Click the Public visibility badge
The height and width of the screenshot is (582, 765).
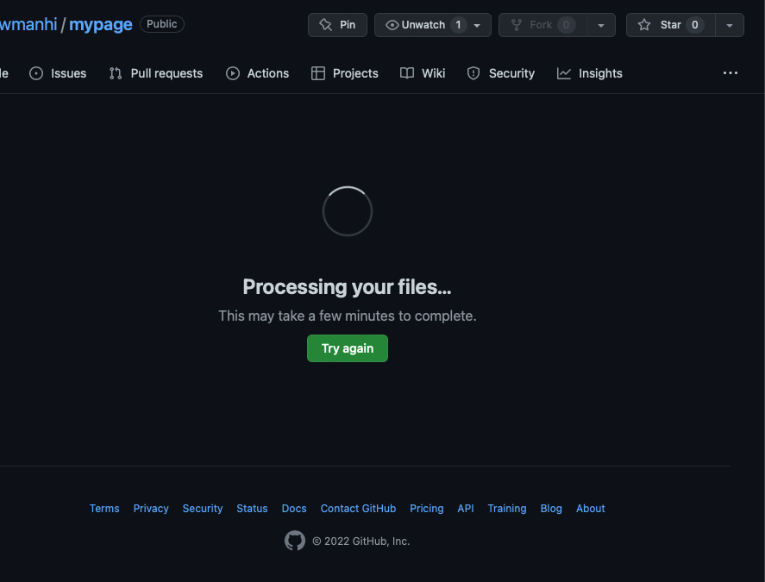[x=162, y=24]
